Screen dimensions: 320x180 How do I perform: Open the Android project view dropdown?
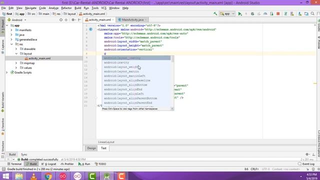point(17,20)
